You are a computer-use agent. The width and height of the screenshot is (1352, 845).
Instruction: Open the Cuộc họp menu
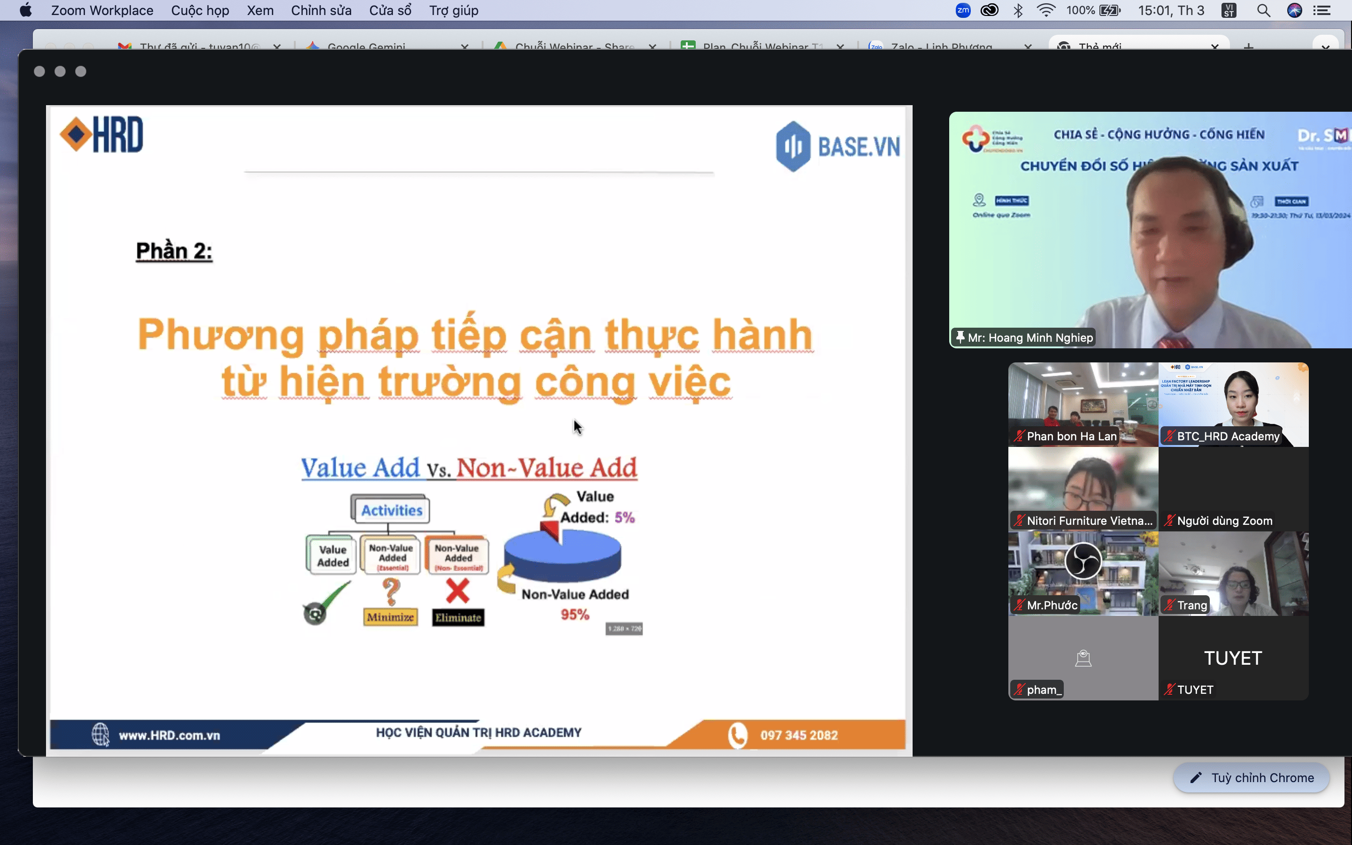pos(200,10)
